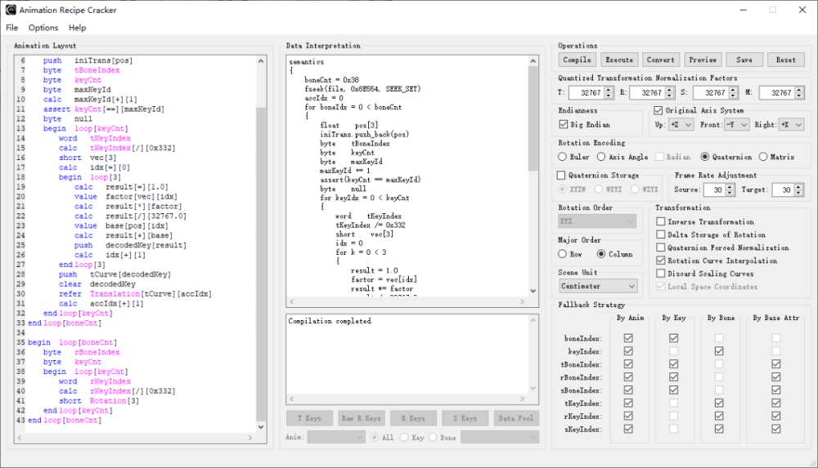Click the M factor spinner arrows
This screenshot has width=818, height=468.
pyautogui.click(x=799, y=93)
